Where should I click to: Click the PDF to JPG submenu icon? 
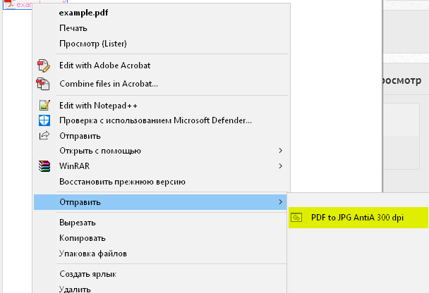coord(297,218)
